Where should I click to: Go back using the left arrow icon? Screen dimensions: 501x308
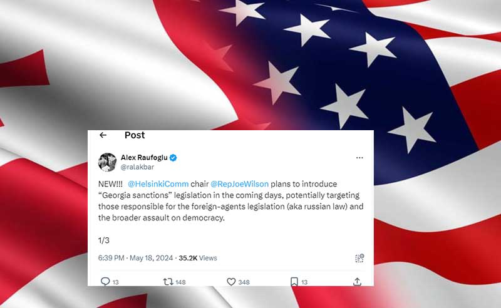tap(103, 135)
